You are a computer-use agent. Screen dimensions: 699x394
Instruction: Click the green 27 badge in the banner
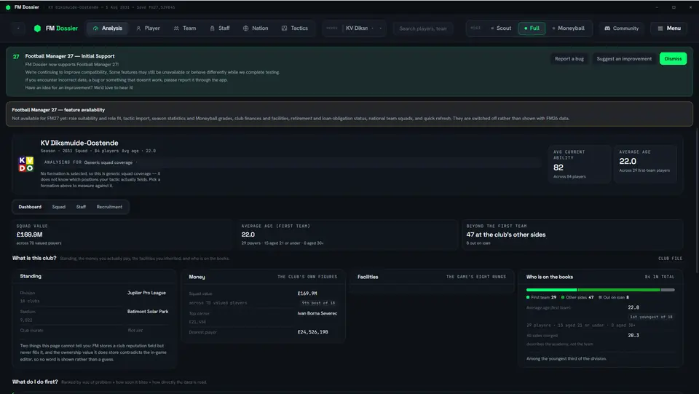pos(16,57)
